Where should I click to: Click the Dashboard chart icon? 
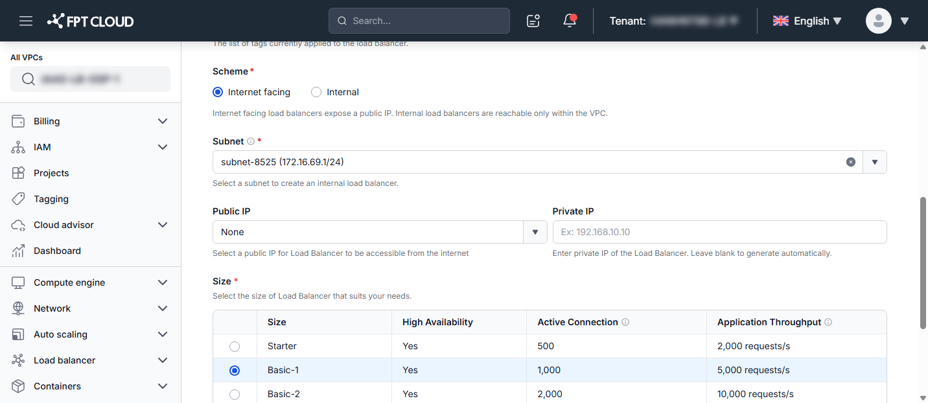click(x=18, y=251)
